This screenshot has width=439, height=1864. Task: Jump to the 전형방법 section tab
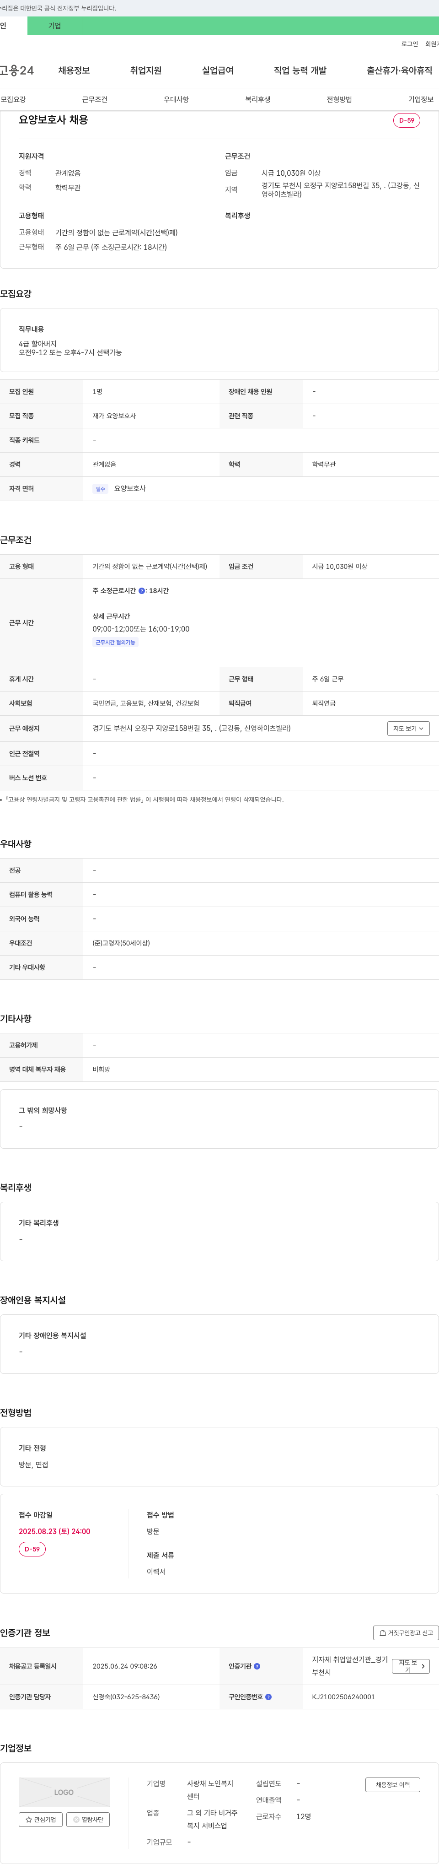(339, 99)
